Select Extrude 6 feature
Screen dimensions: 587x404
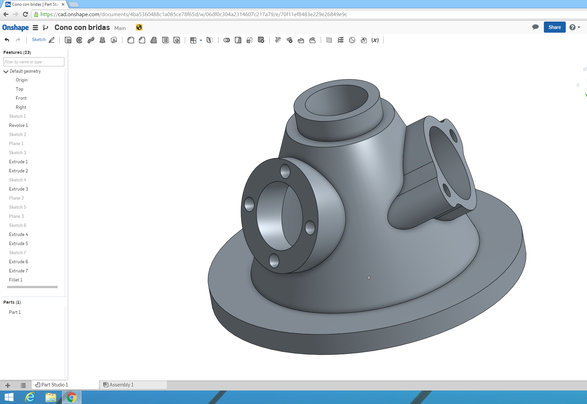19,262
